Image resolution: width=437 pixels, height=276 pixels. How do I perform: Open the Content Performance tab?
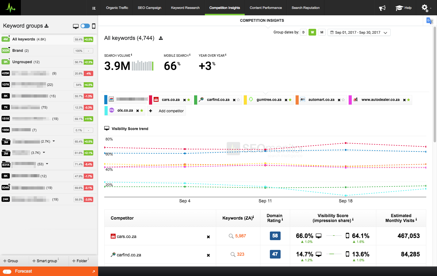tap(266, 8)
